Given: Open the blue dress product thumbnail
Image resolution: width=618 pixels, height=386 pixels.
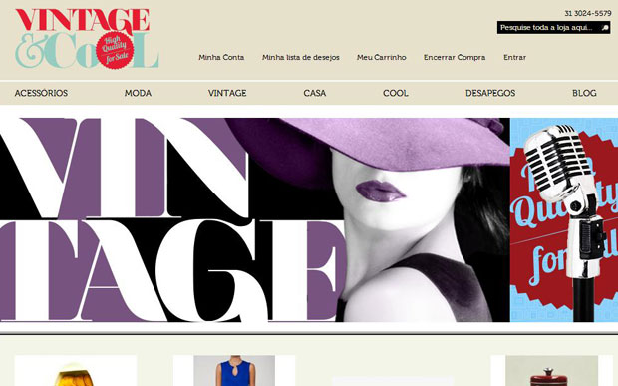Looking at the screenshot, I should (x=234, y=371).
